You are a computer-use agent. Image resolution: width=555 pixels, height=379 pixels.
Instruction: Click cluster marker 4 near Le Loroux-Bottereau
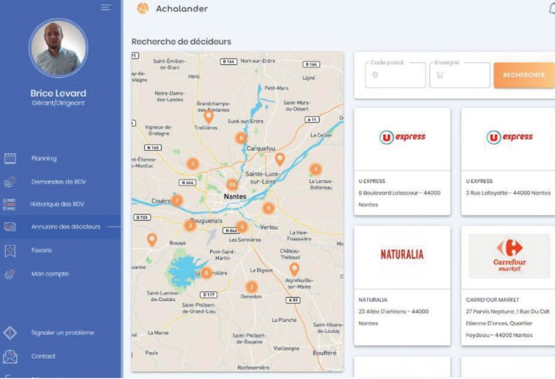(x=316, y=169)
